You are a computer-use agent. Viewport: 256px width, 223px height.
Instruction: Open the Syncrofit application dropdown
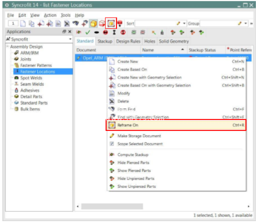70,39
